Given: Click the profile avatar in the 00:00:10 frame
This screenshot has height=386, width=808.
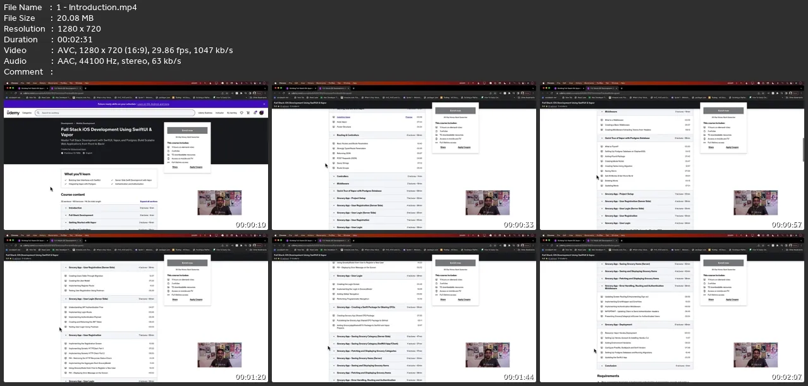Looking at the screenshot, I should pyautogui.click(x=261, y=113).
